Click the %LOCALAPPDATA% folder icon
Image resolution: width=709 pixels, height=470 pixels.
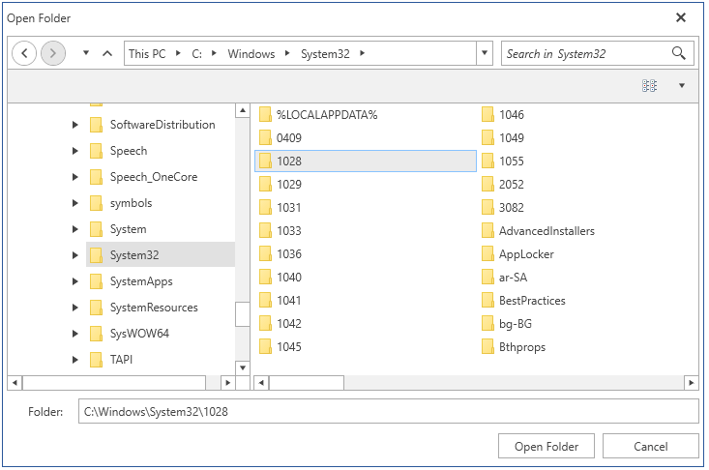pyautogui.click(x=265, y=114)
